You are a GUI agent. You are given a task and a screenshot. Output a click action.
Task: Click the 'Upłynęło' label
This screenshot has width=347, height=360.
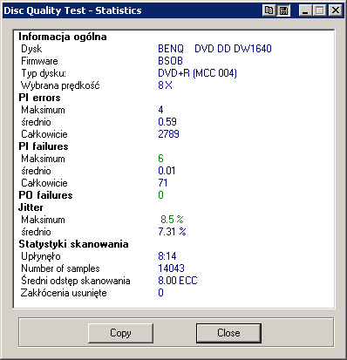tap(41, 256)
